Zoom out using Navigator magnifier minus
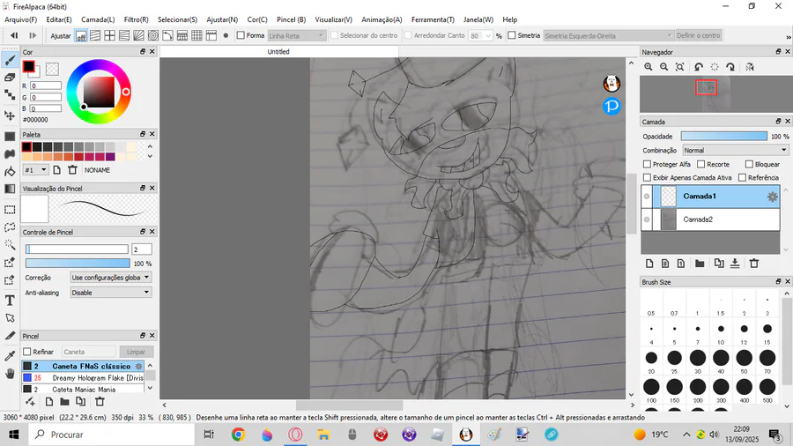The height and width of the screenshot is (446, 793). click(664, 67)
